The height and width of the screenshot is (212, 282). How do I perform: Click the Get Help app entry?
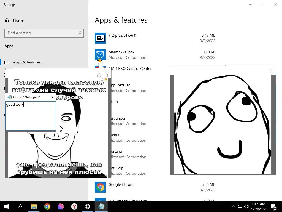coord(117,168)
